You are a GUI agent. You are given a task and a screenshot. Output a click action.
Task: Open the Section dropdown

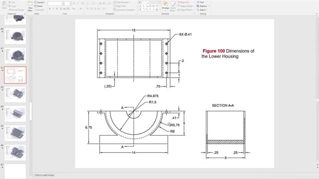pos(39,10)
